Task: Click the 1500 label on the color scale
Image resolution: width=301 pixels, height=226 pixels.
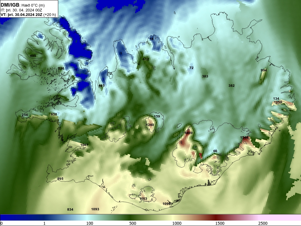Action: [x=220, y=223]
